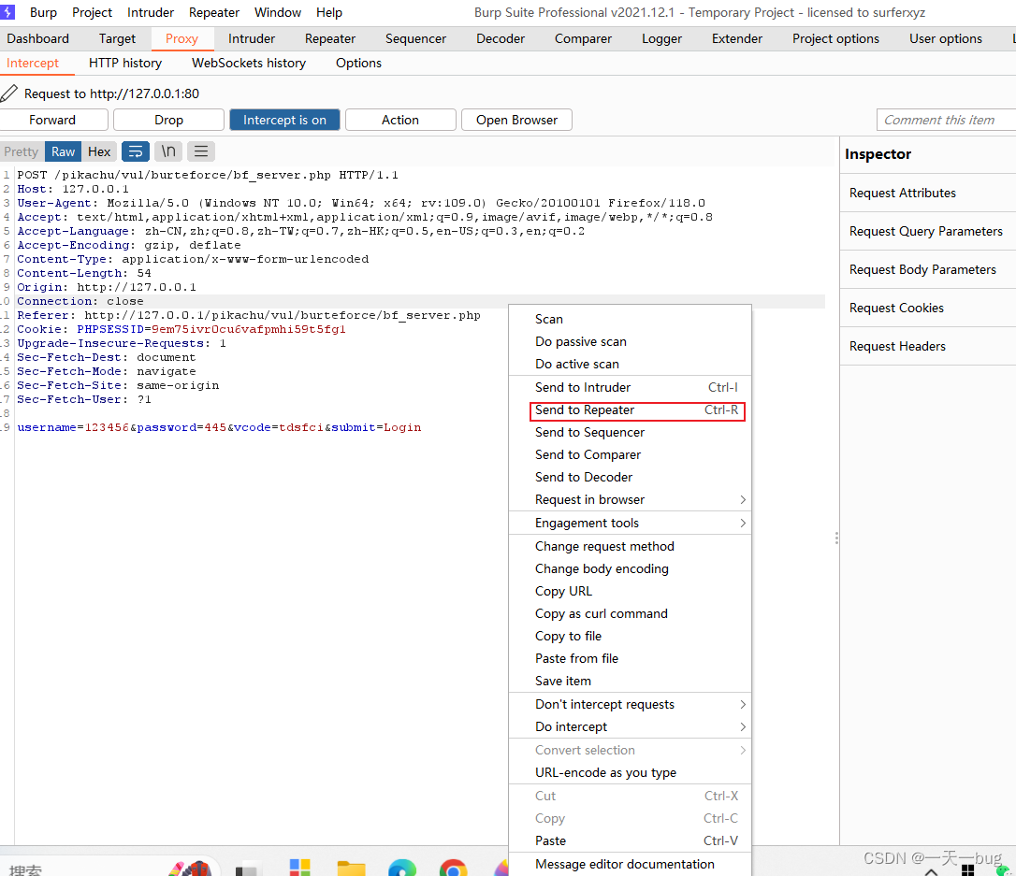Screen dimensions: 1016x876
Task: Drop the intercepted request
Action: tap(168, 120)
